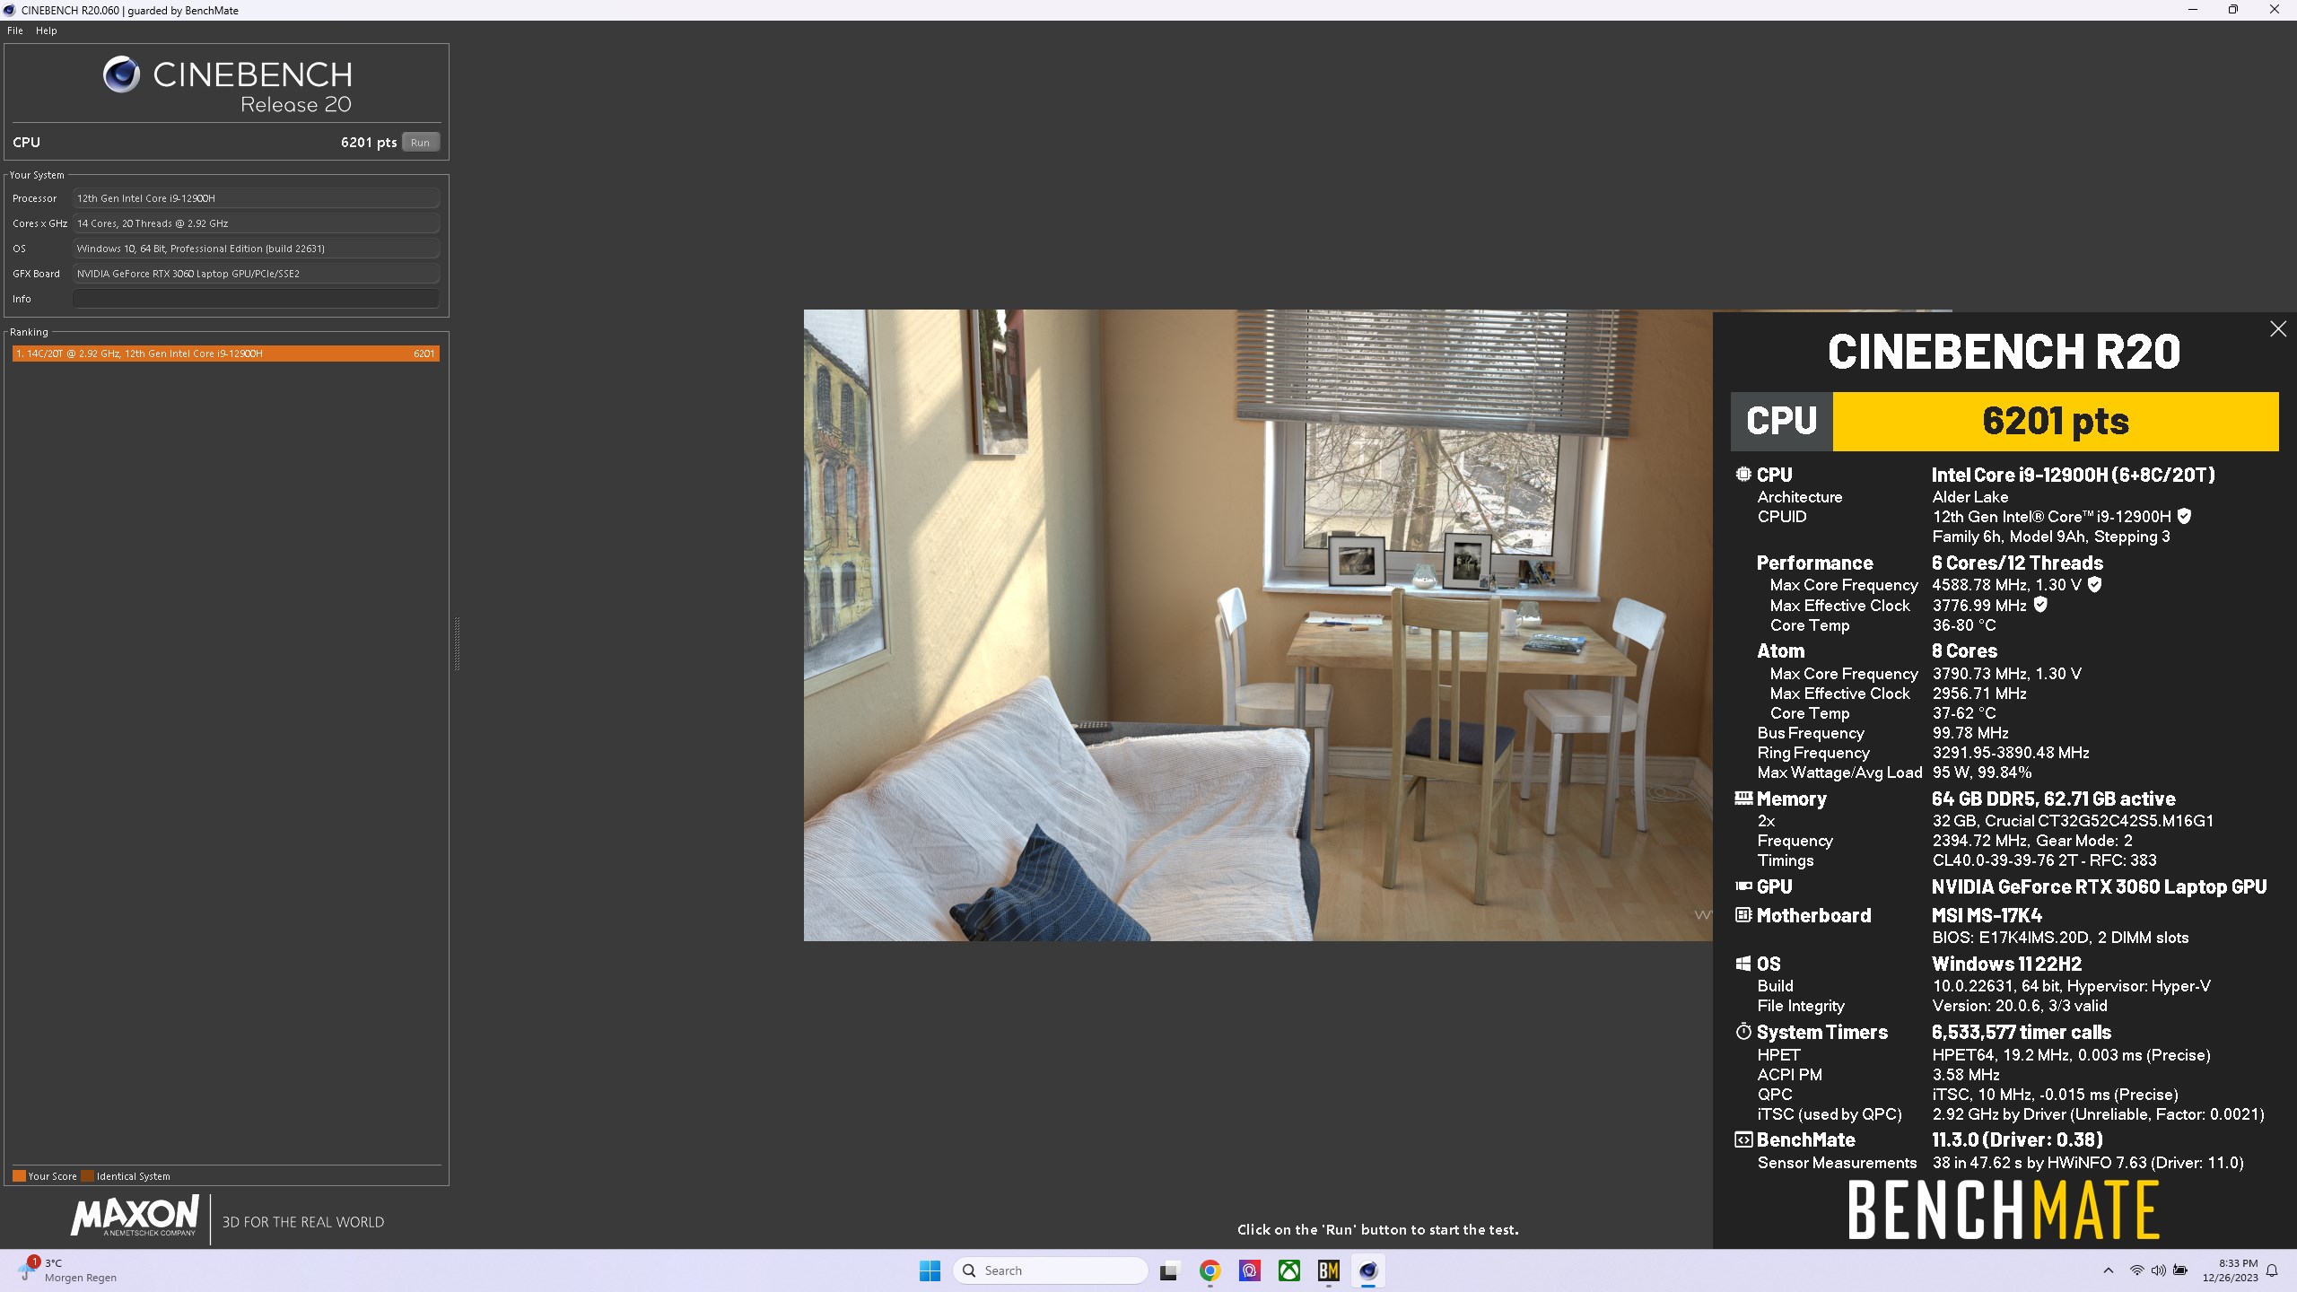
Task: Open the notification bell in the taskbar
Action: point(2272,1270)
